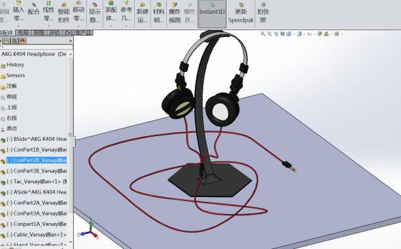Select (-) ConPart3B_Varsay component
This screenshot has height=249, width=401.
click(x=36, y=171)
